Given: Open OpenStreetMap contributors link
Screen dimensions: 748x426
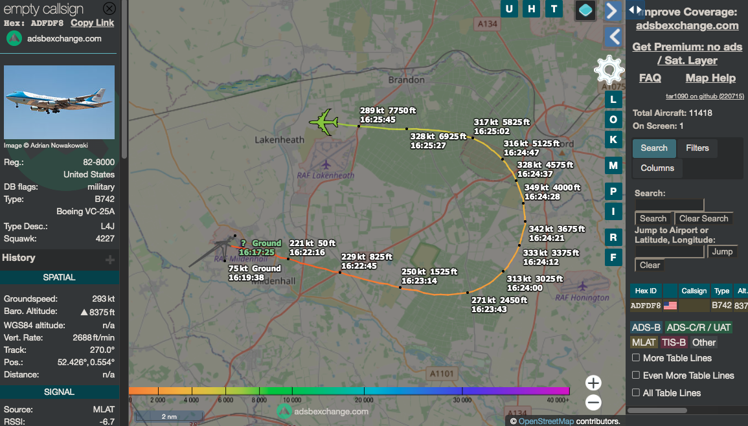Looking at the screenshot, I should [x=546, y=421].
